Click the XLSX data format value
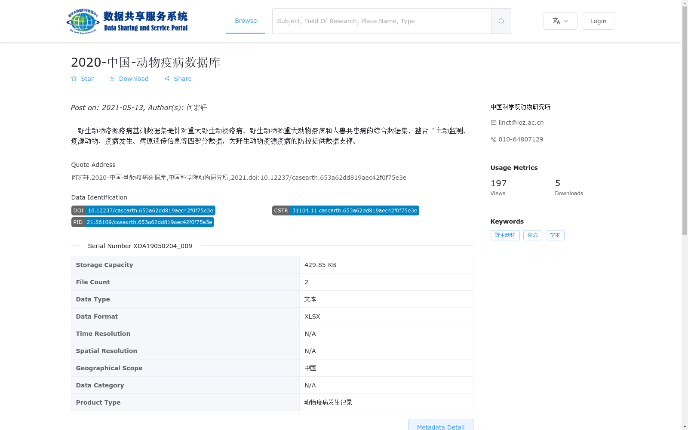This screenshot has height=430, width=688. click(312, 316)
